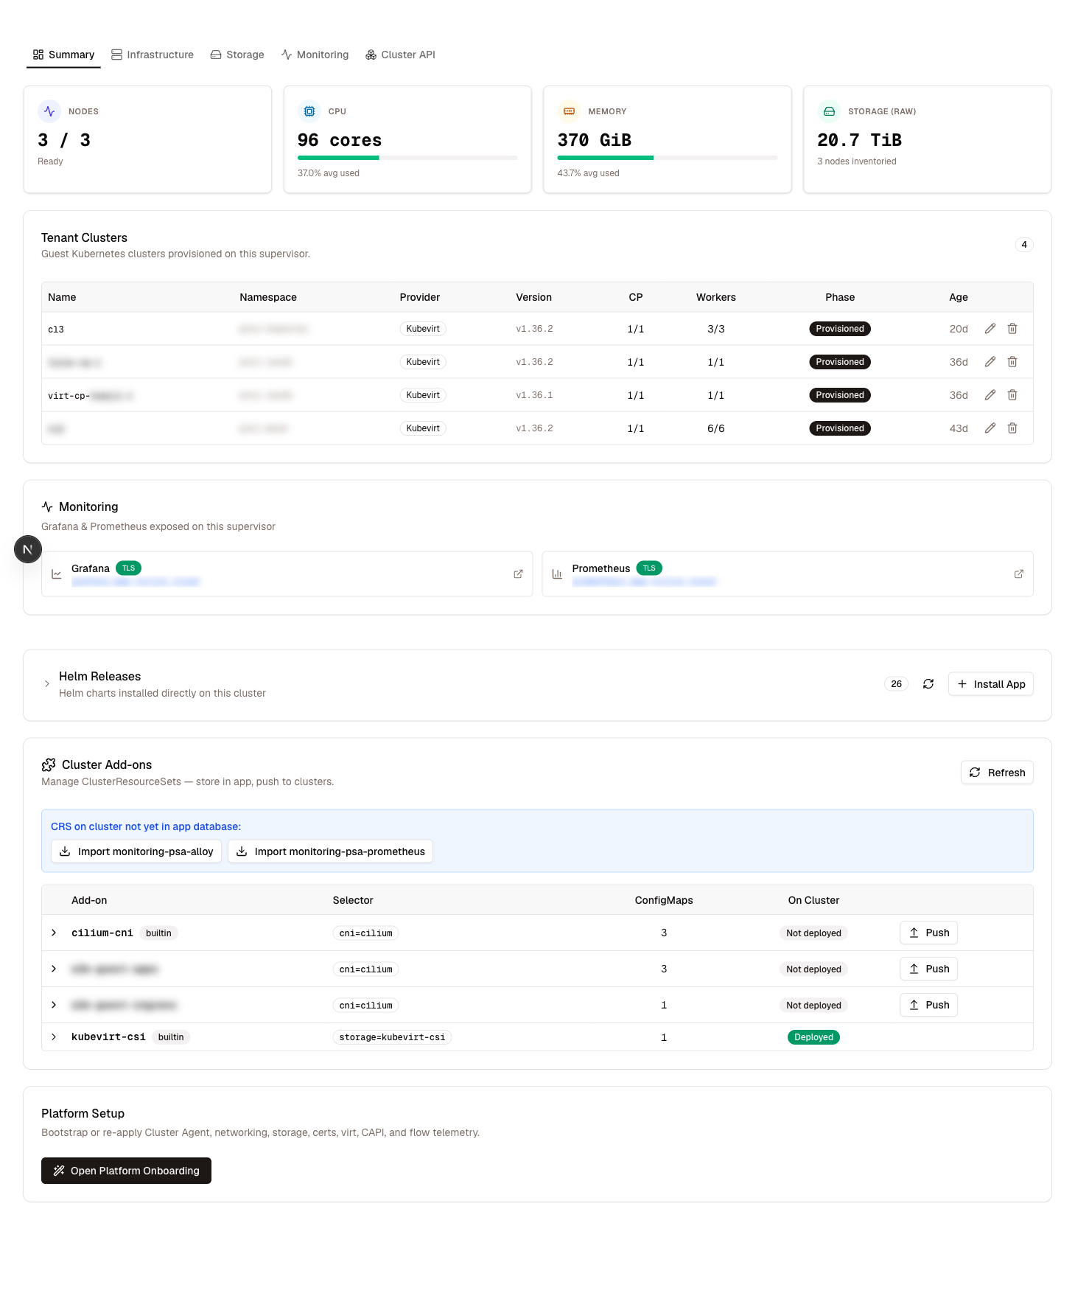
Task: Click the Monitoring section pulse icon
Action: coord(47,506)
